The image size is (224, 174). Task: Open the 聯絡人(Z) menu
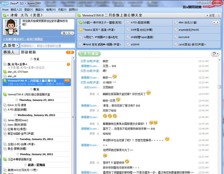pos(16,10)
